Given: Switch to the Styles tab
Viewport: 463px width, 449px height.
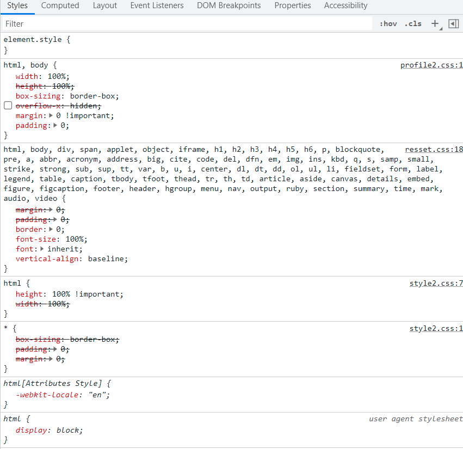Looking at the screenshot, I should [x=17, y=5].
